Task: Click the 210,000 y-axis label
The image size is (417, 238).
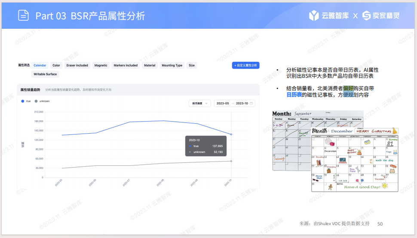Action: click(39, 112)
